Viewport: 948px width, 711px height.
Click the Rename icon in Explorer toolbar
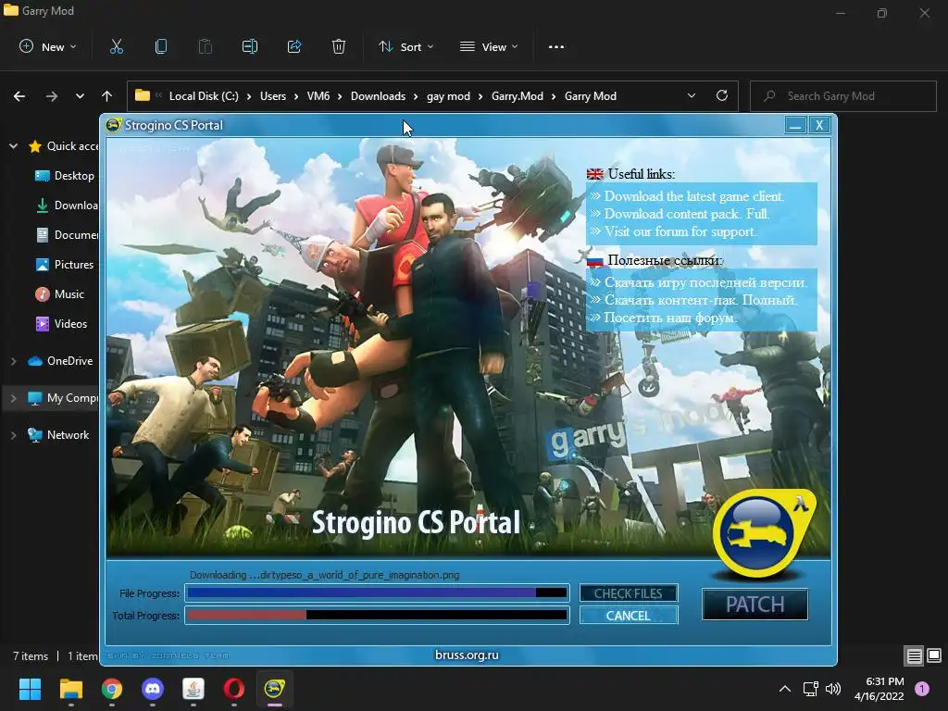click(250, 46)
